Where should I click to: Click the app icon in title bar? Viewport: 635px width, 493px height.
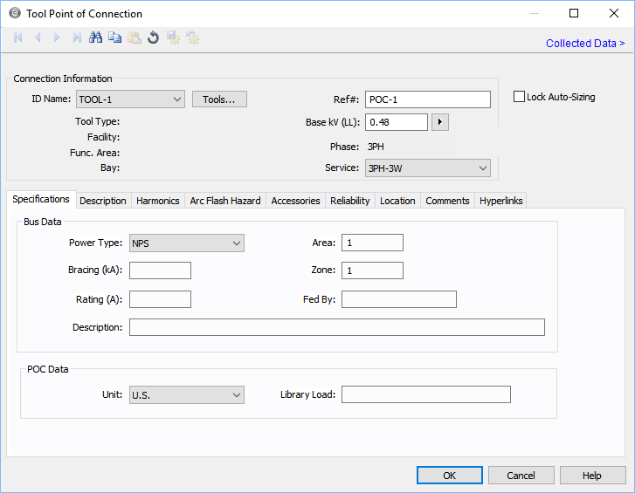point(15,13)
